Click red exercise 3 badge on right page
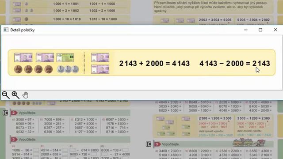 coord(157,144)
